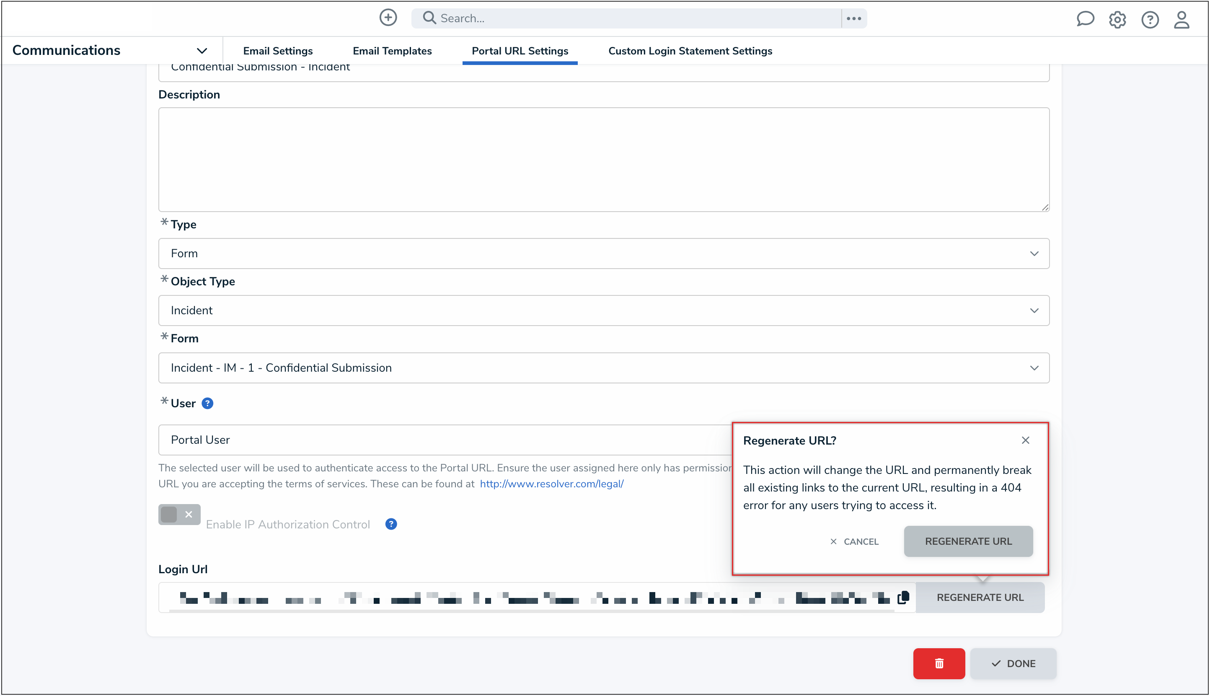Toggle Enable IP Authorization Control switch
This screenshot has height=696, width=1210.
(179, 514)
